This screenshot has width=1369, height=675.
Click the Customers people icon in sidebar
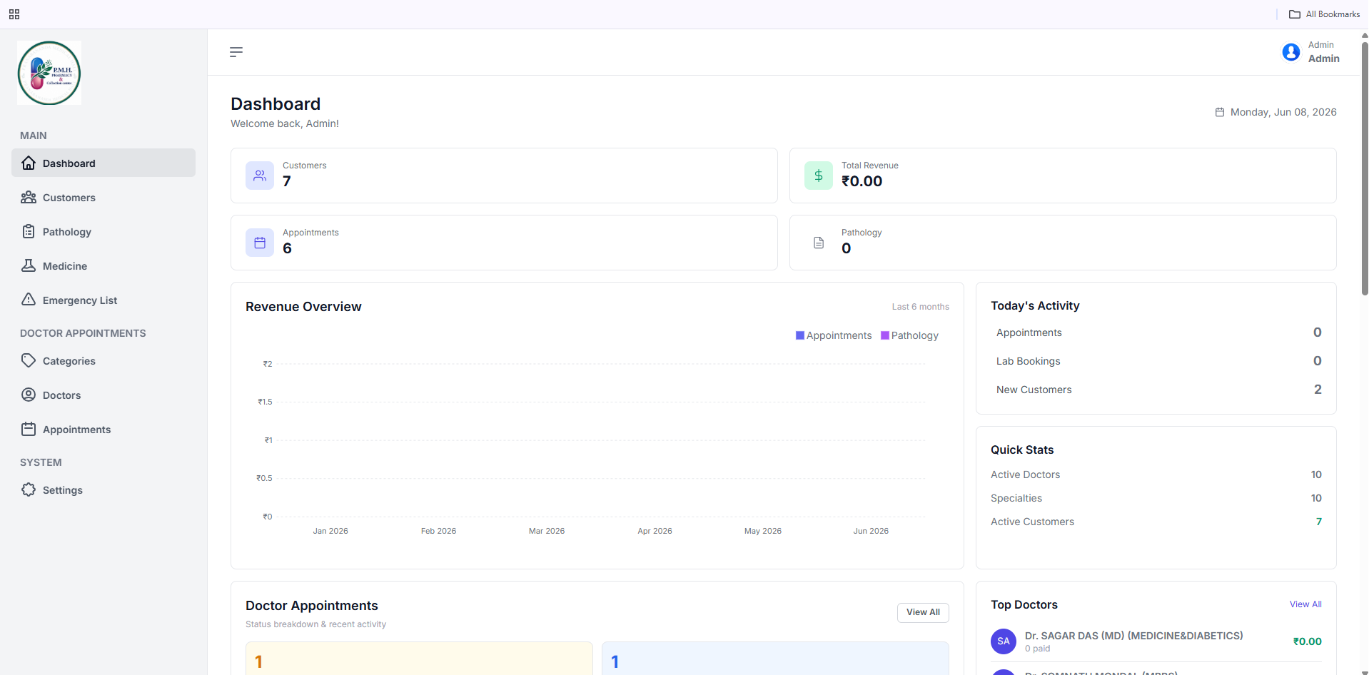pyautogui.click(x=29, y=197)
